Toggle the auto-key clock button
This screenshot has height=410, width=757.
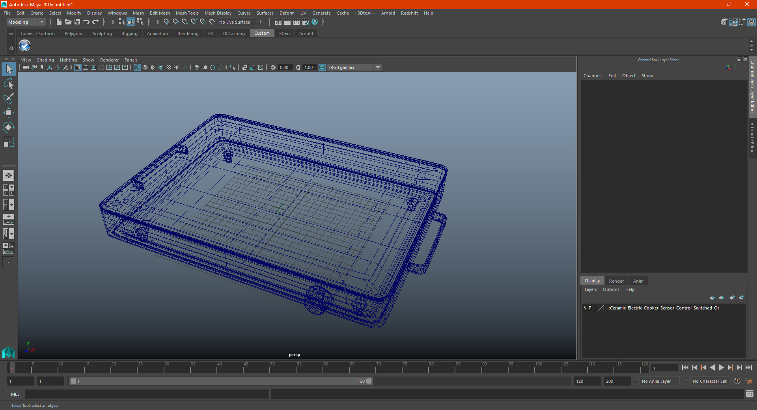click(x=737, y=381)
